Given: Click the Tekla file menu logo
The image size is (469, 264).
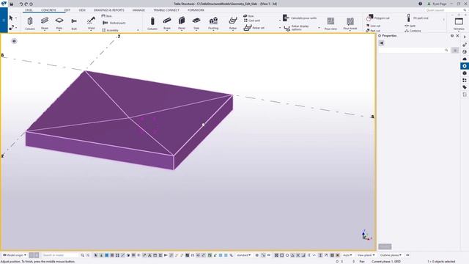Looking at the screenshot, I should pyautogui.click(x=4, y=4).
